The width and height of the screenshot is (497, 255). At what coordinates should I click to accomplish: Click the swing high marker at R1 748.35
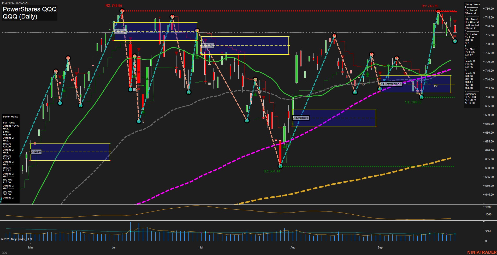click(438, 11)
